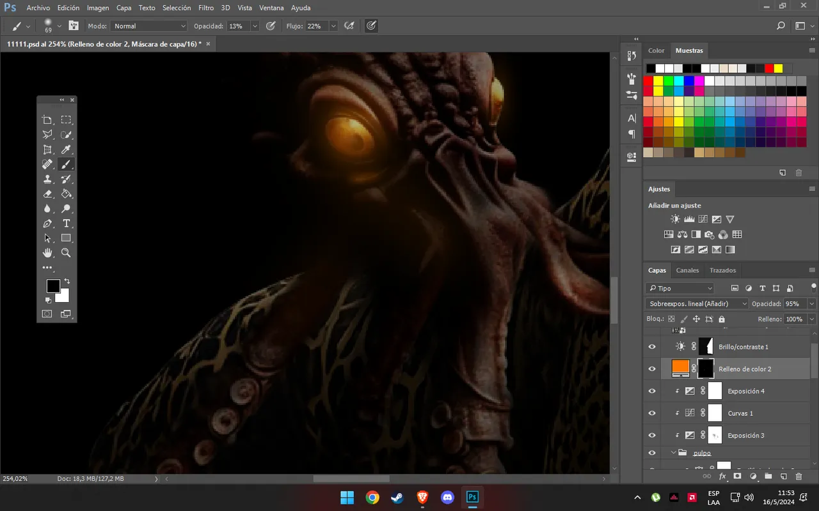Swap foreground and background colors
The height and width of the screenshot is (511, 819).
pyautogui.click(x=67, y=282)
